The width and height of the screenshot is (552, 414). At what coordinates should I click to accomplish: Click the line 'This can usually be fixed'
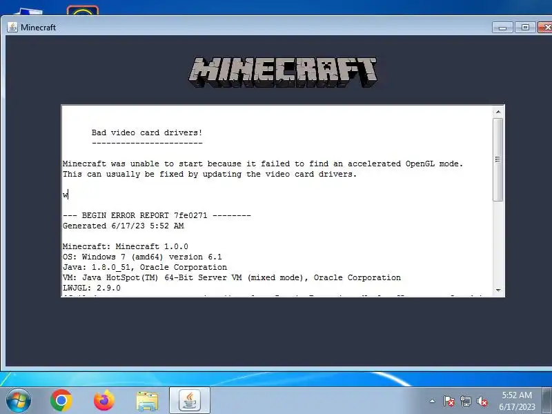[210, 174]
